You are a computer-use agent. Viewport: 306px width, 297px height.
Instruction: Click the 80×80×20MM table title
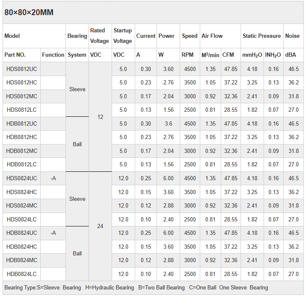click(x=29, y=12)
